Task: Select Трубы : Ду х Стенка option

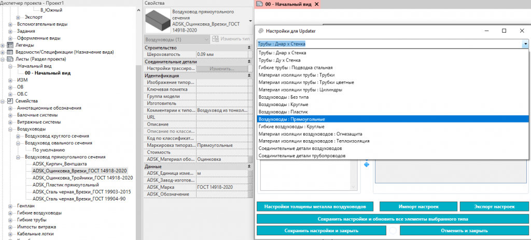Action: [x=393, y=60]
